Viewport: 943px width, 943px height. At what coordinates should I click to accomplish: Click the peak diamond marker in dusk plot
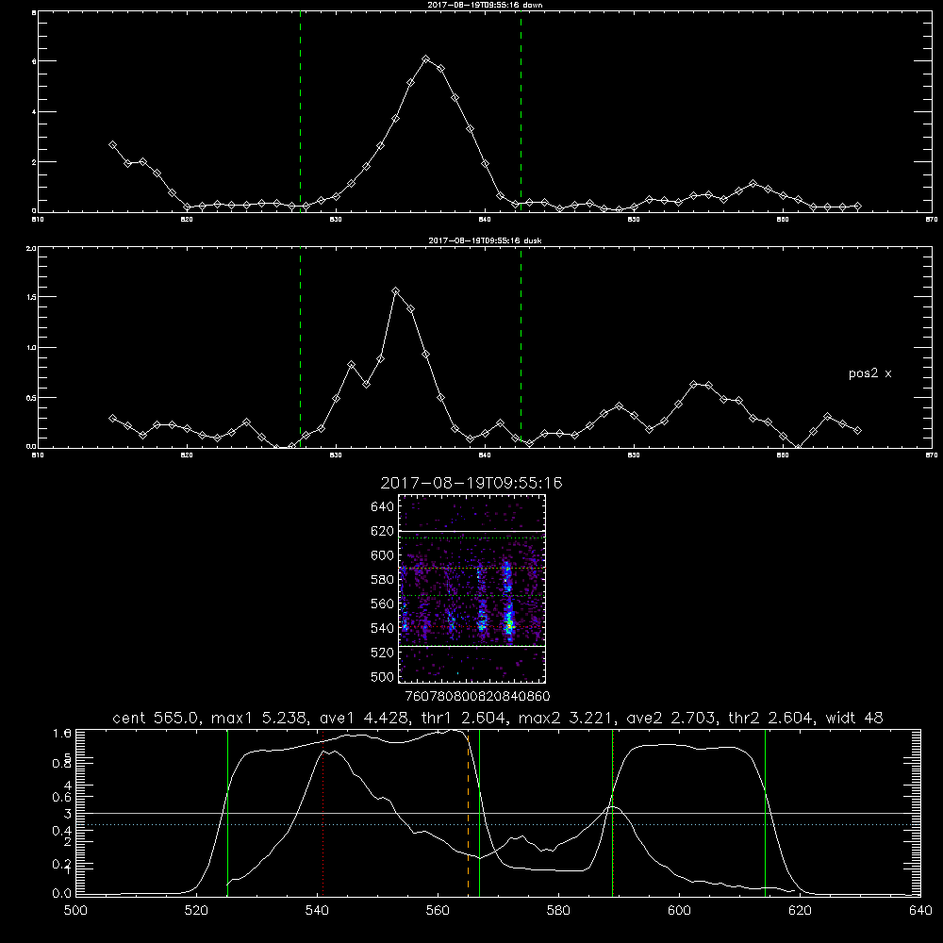[x=395, y=291]
